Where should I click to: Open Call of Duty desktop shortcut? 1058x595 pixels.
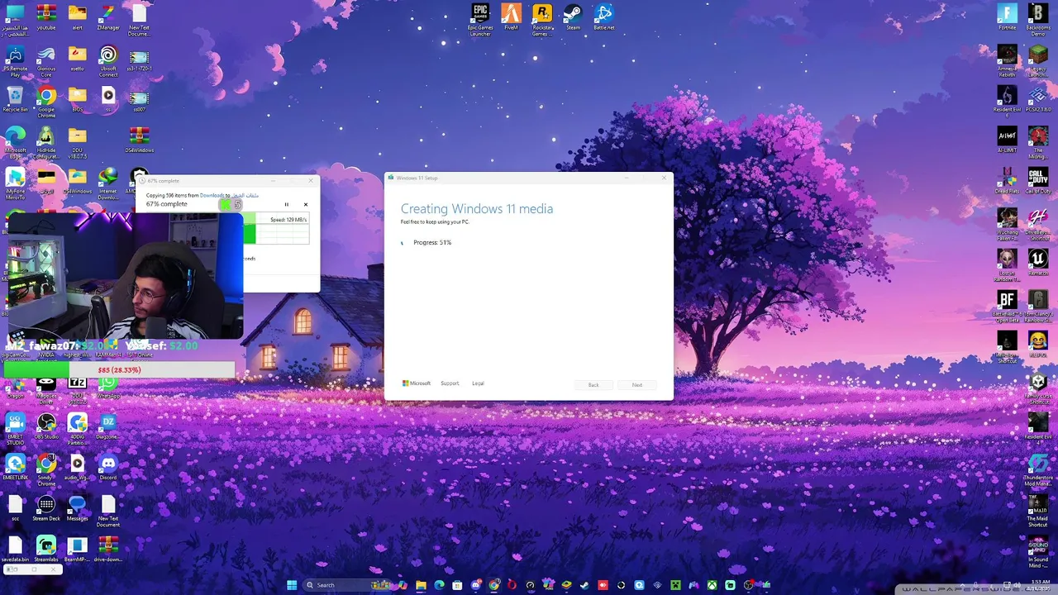(1038, 181)
